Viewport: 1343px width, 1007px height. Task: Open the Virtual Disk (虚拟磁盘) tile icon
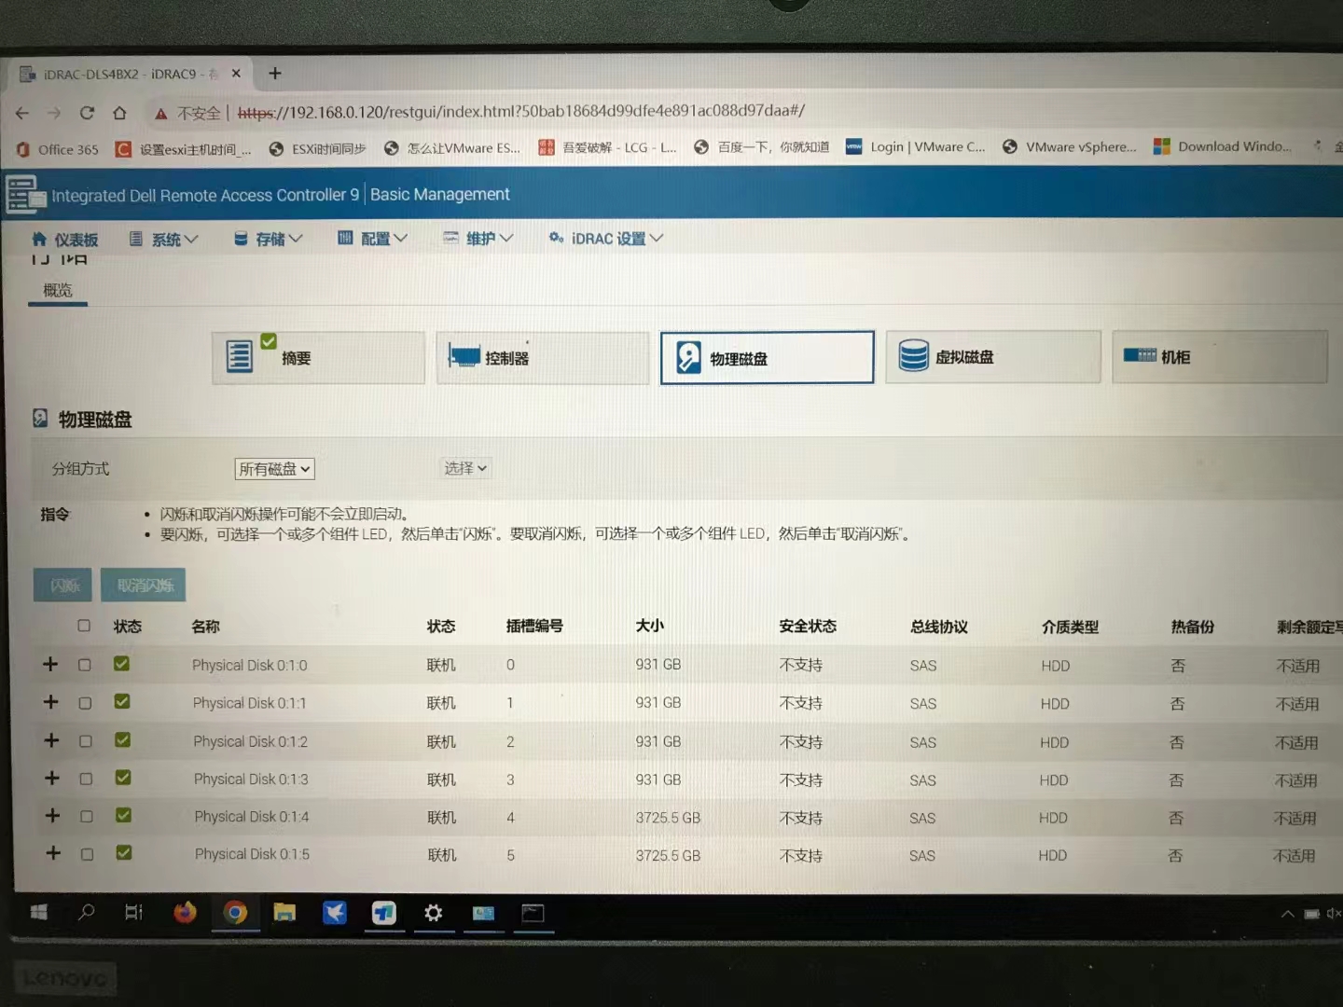click(913, 356)
